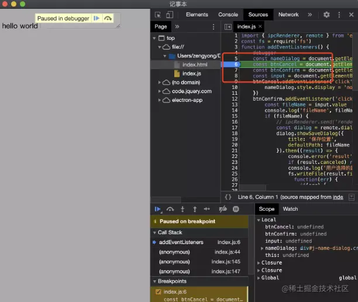Uncheck the index.js:6 breakpoint checkbox
Image resolution: width=358 pixels, height=302 pixels.
pyautogui.click(x=158, y=291)
